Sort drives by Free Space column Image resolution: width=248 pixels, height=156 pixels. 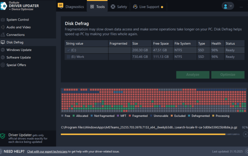coord(161,44)
